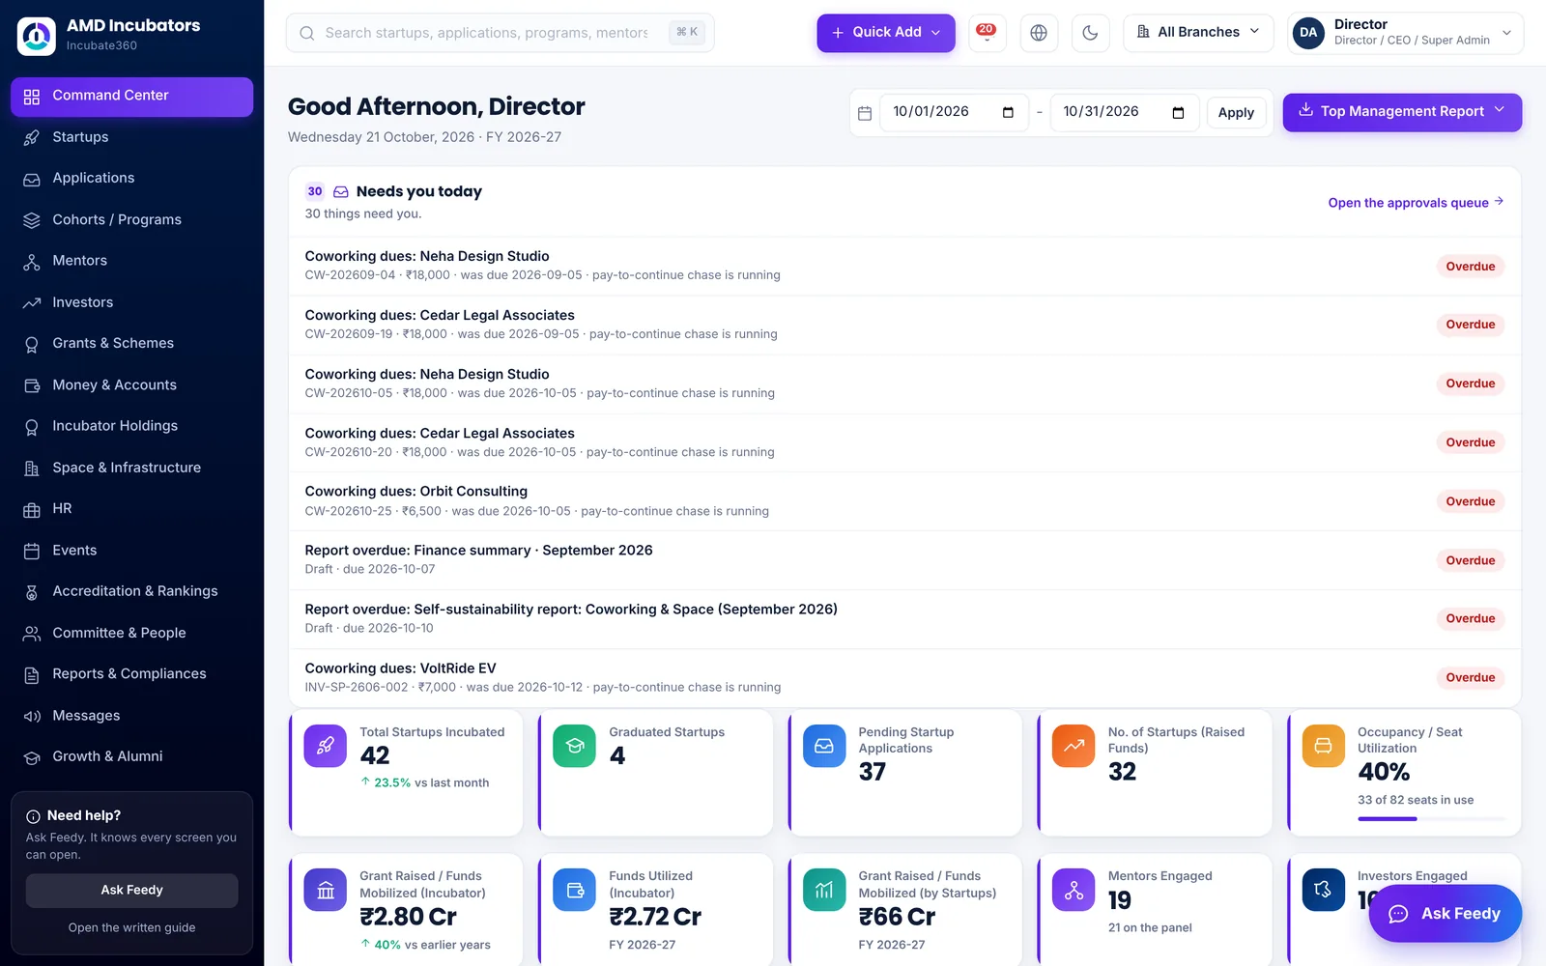The width and height of the screenshot is (1546, 966).
Task: Click the Startups Raised Funds trend icon
Action: coord(1074,746)
